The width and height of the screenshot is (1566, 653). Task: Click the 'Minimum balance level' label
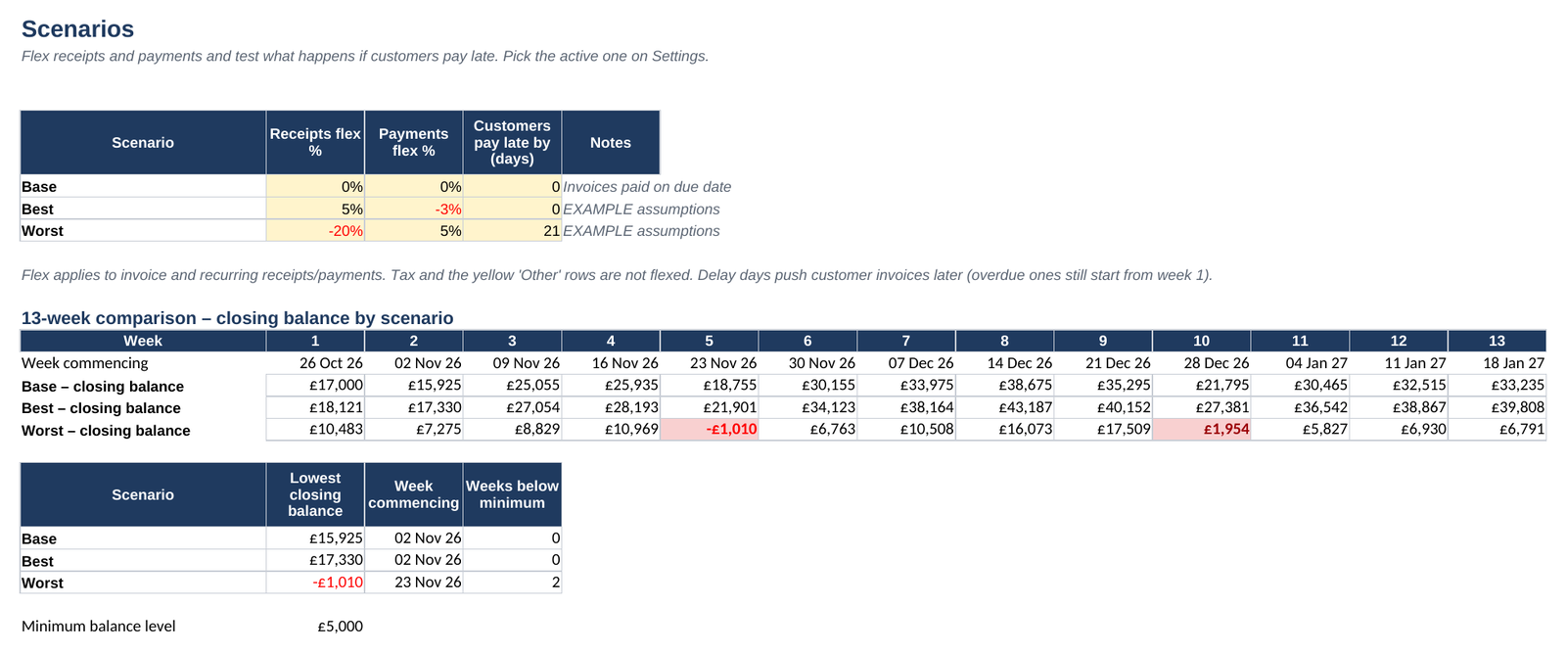click(x=99, y=626)
